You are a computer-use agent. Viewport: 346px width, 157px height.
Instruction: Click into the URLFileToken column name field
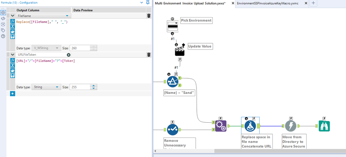[41, 55]
